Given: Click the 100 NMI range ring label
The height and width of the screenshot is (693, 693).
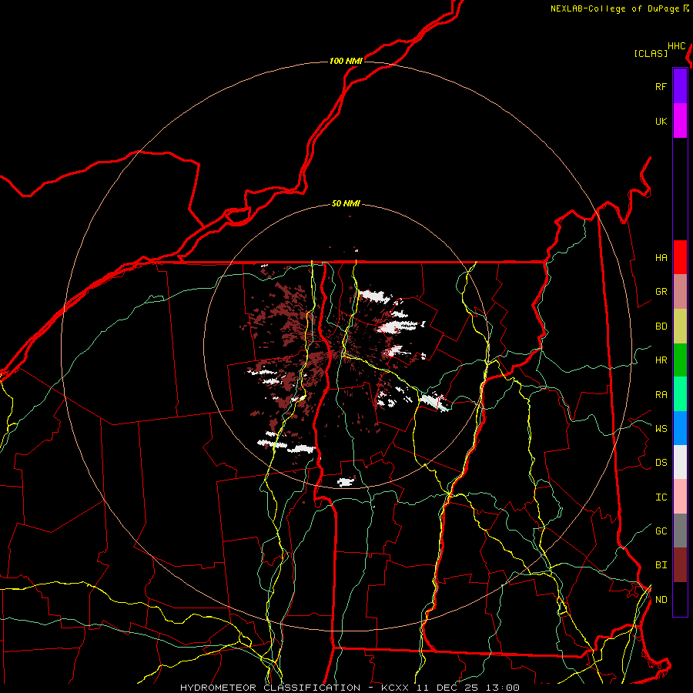Looking at the screenshot, I should tap(346, 61).
